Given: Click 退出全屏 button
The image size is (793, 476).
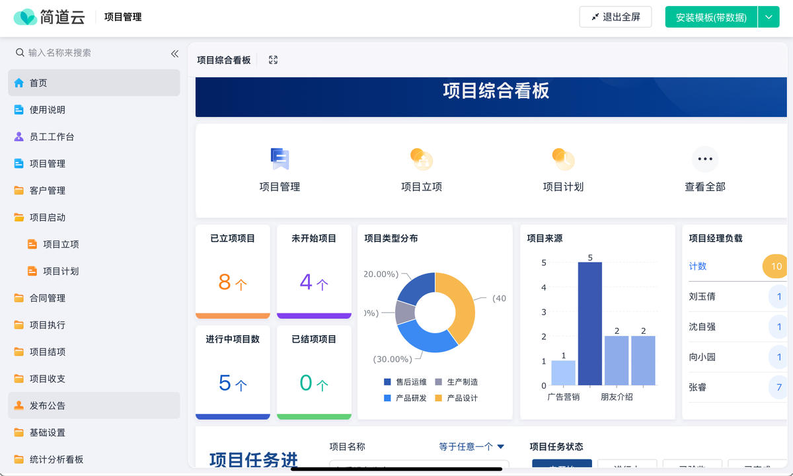Looking at the screenshot, I should click(615, 17).
